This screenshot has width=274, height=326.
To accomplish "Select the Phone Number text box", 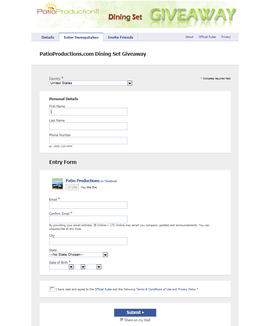I will click(88, 141).
